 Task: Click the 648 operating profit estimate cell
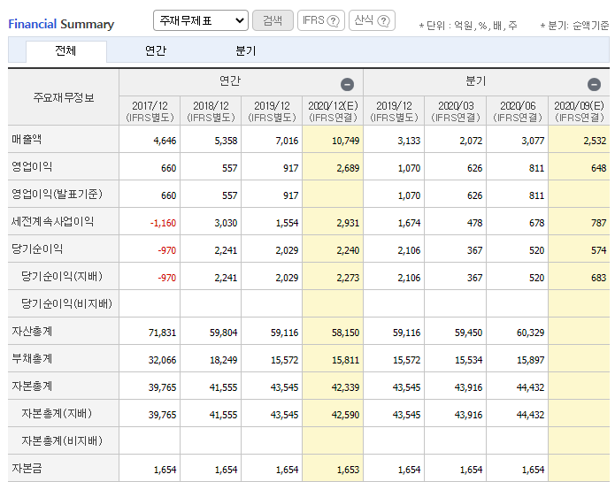(x=579, y=168)
